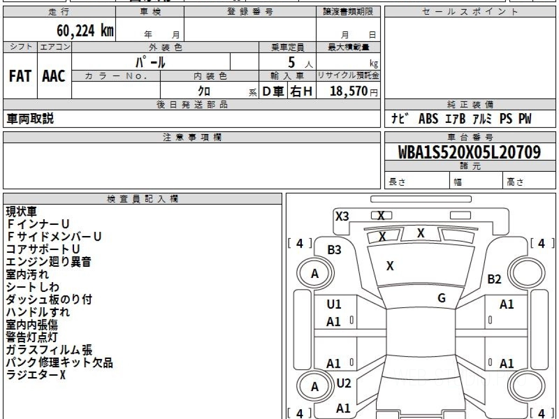559x419 pixels.
Task: Click the U1 mark on the car diagram
Action: pyautogui.click(x=334, y=304)
